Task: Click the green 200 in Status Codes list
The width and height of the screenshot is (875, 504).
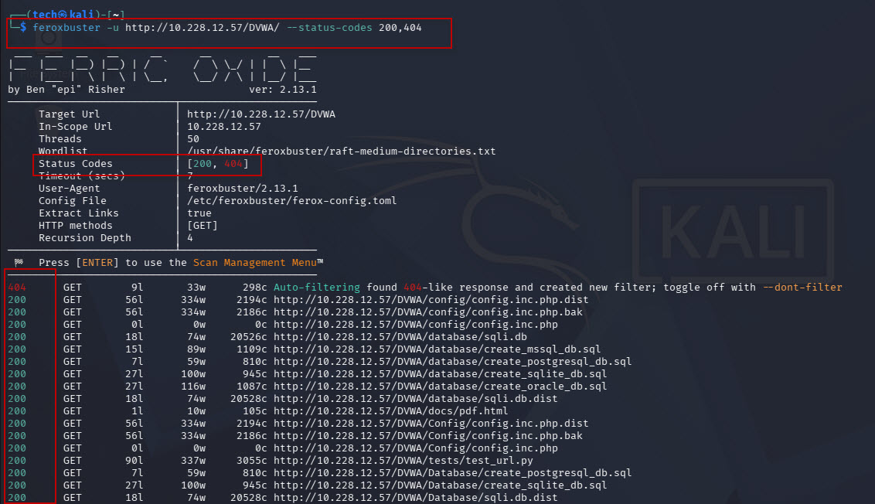Action: pos(203,164)
